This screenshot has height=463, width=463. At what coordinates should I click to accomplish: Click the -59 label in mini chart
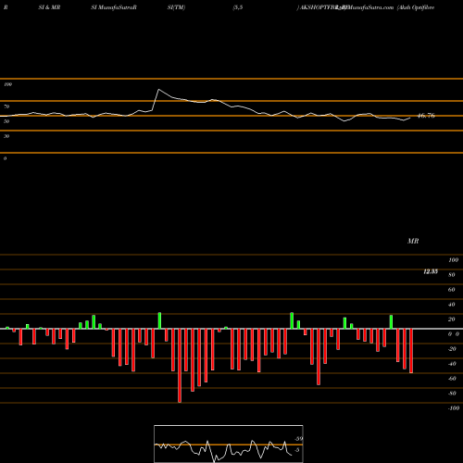[x=298, y=439]
